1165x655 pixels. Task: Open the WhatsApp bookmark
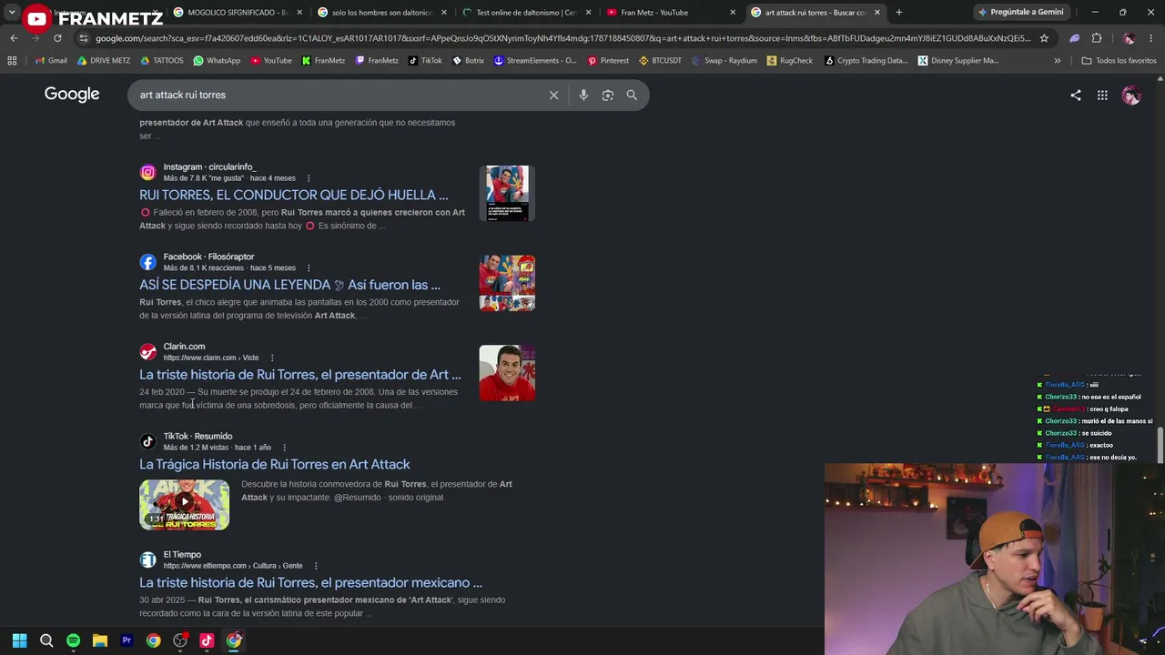[x=217, y=61]
